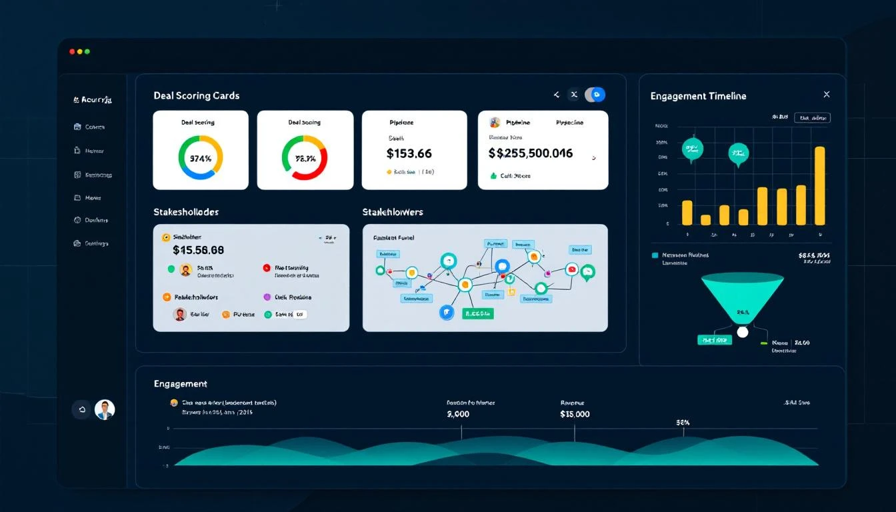Enable the blue toggle switch in the header

click(595, 94)
